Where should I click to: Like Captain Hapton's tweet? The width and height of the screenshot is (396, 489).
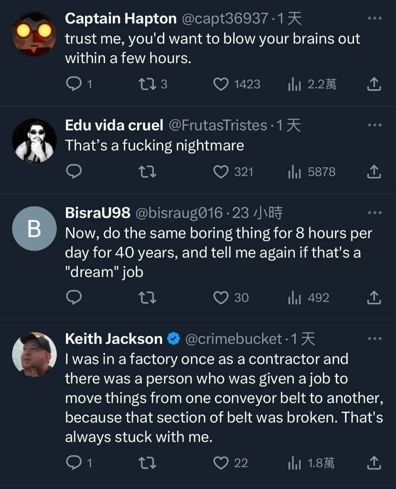click(x=221, y=85)
